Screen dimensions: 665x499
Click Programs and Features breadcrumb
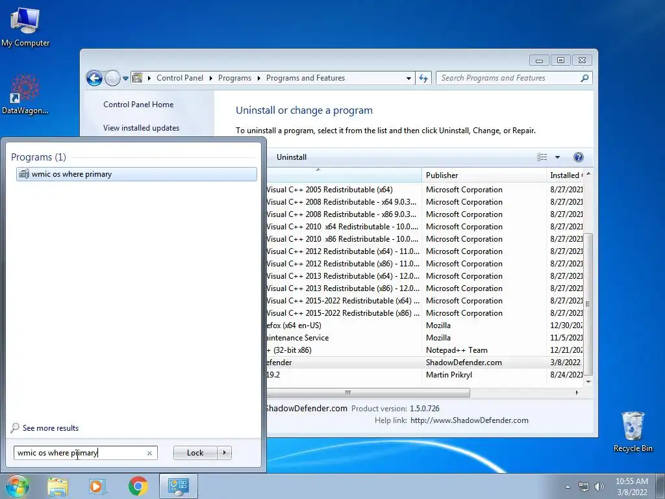pos(305,78)
